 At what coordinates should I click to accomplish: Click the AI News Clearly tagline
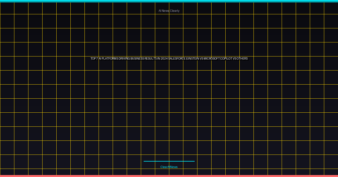click(x=169, y=11)
